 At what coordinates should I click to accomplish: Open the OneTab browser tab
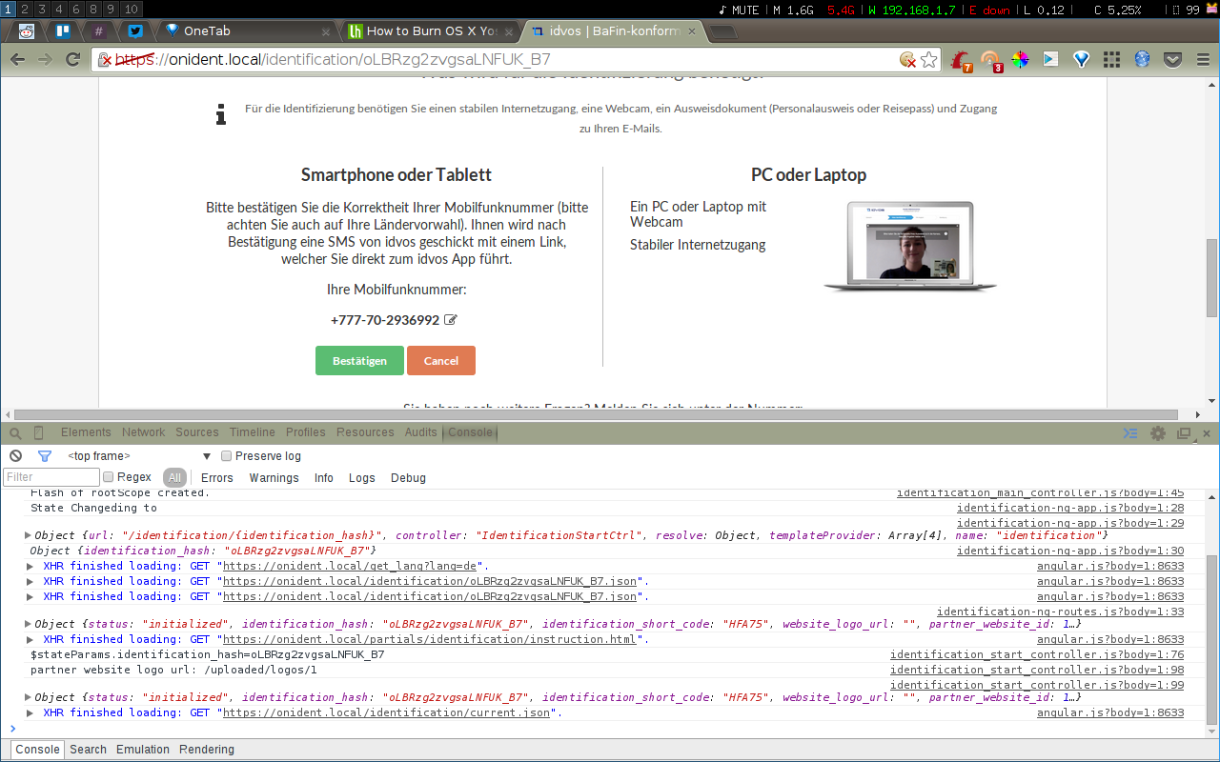[248, 30]
